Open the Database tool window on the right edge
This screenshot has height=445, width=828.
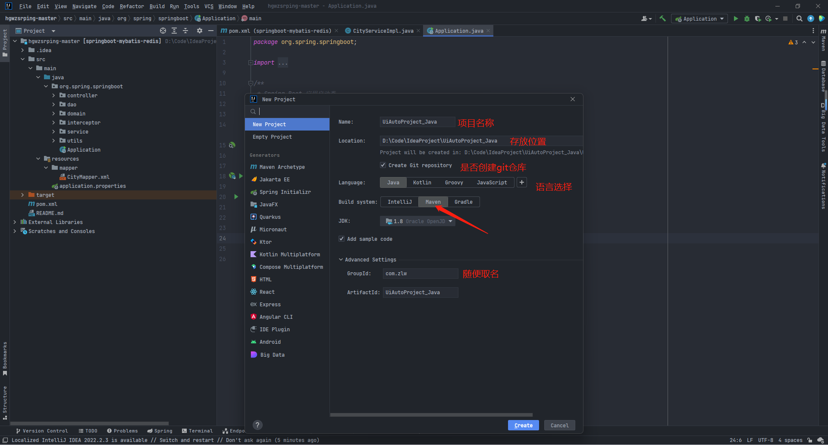(x=823, y=76)
